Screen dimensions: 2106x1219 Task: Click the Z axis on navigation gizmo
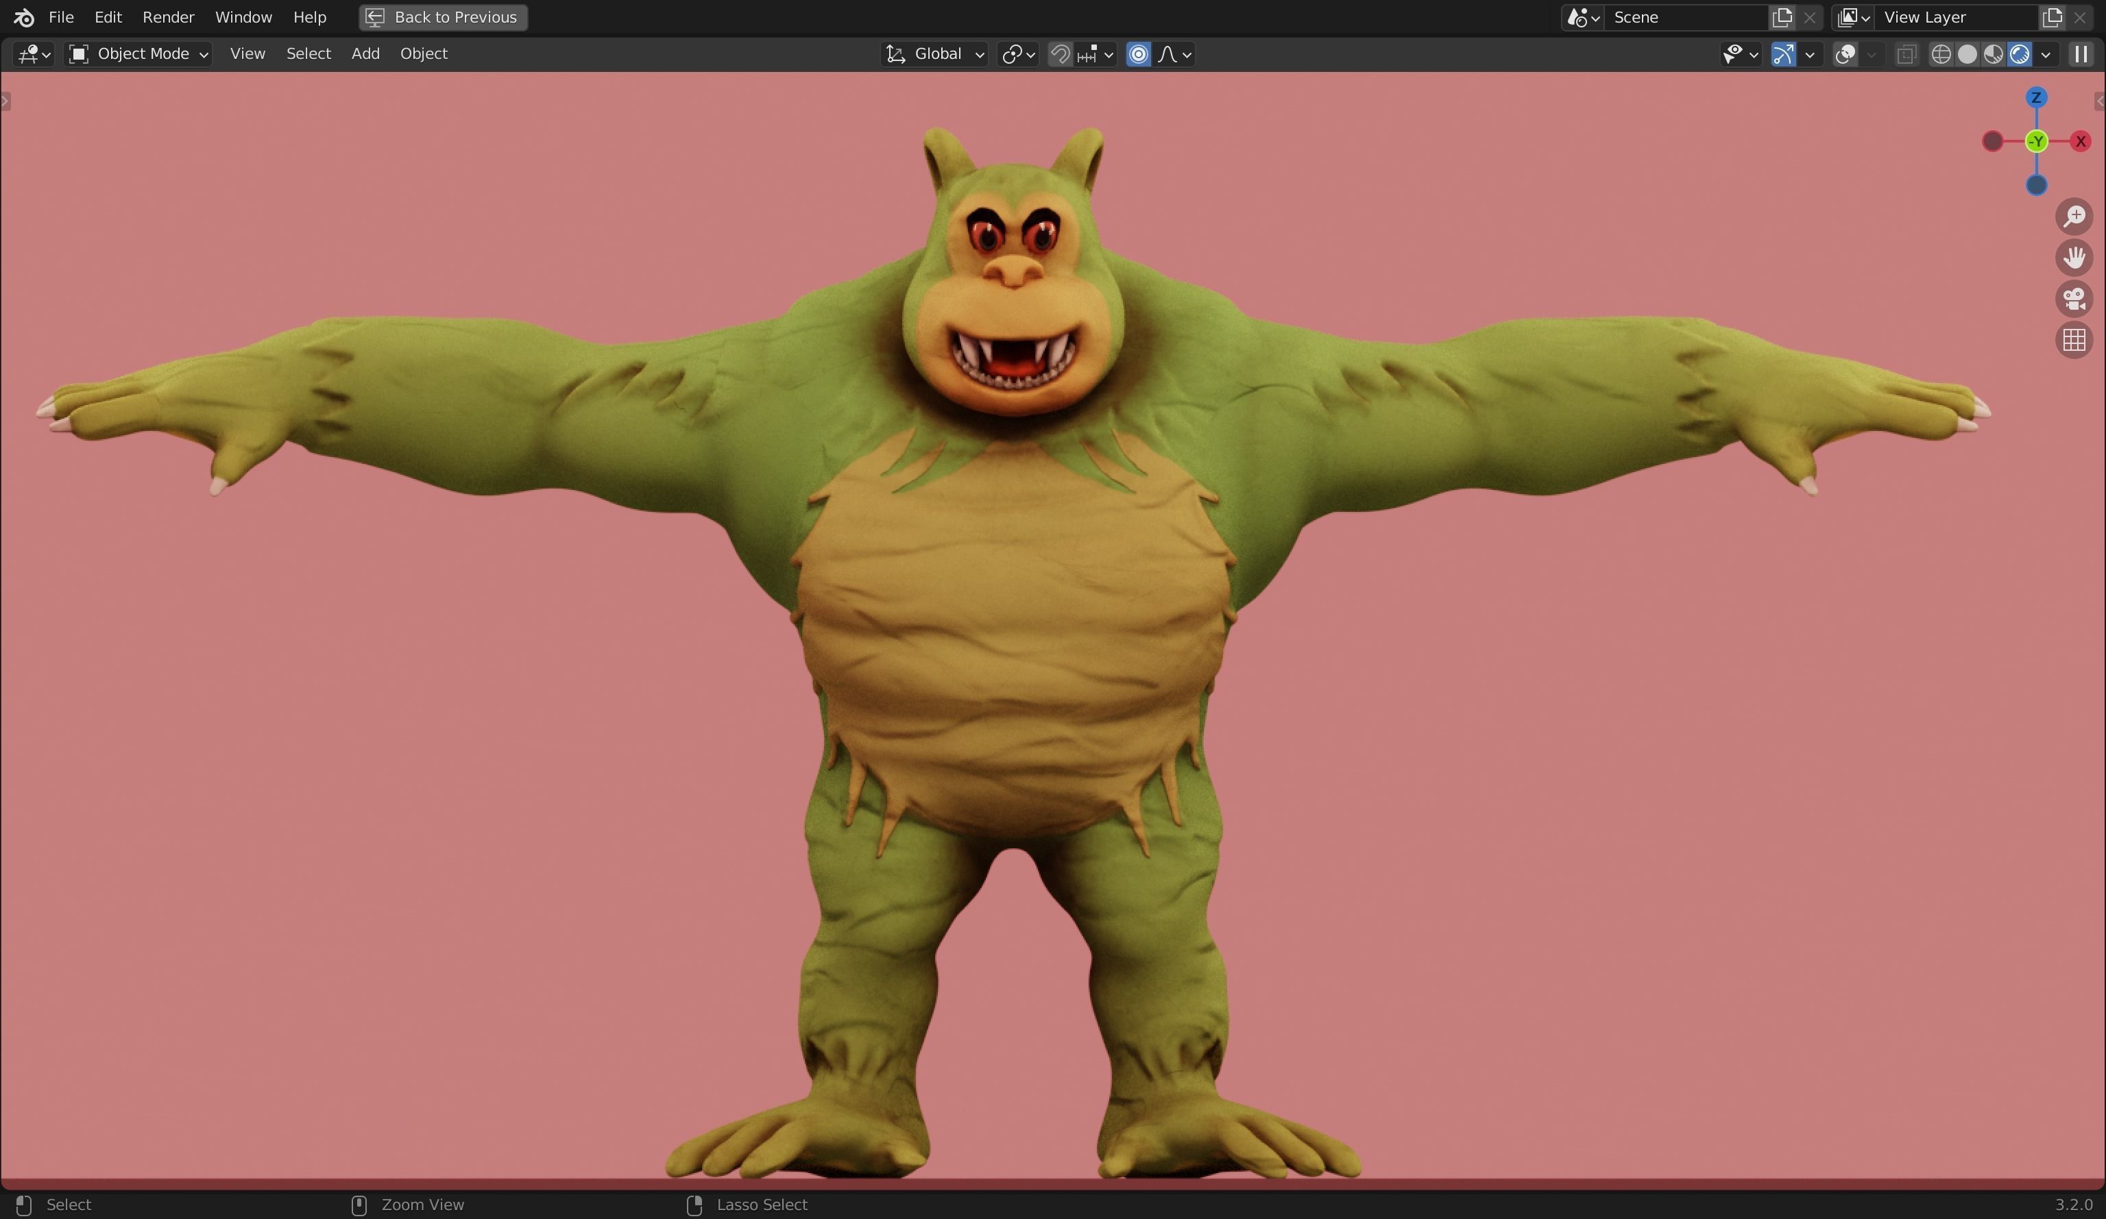click(2036, 98)
